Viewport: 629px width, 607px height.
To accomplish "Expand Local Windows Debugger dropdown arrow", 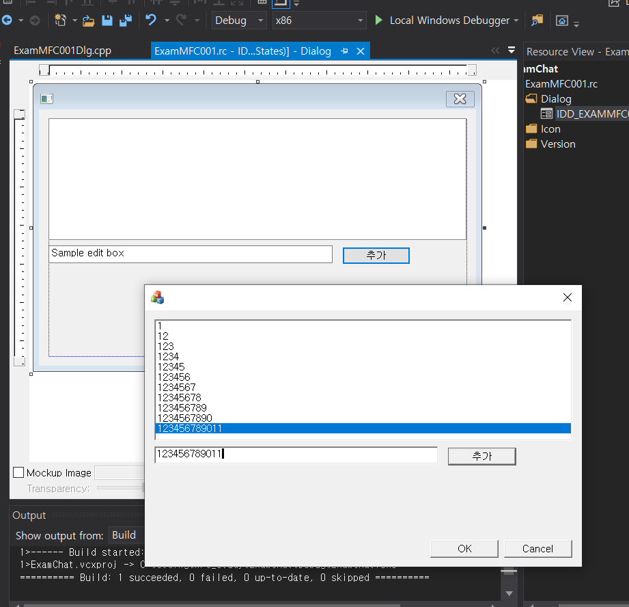I will point(516,20).
